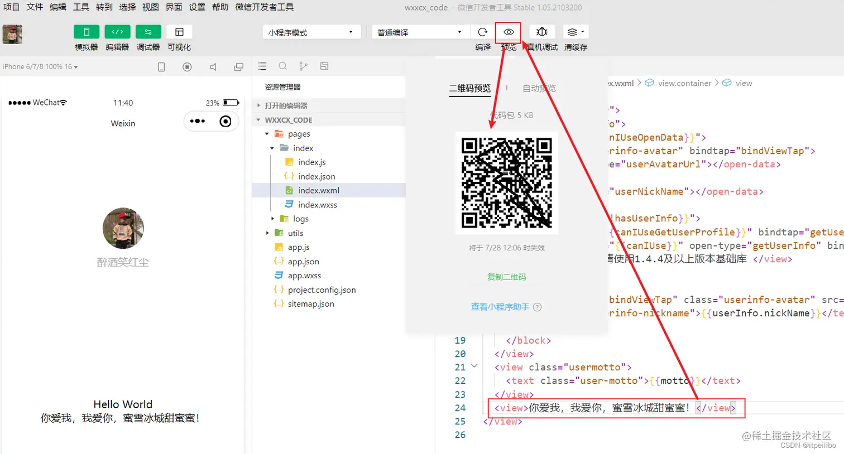
Task: Open app.js in the file tree
Action: pyautogui.click(x=299, y=247)
